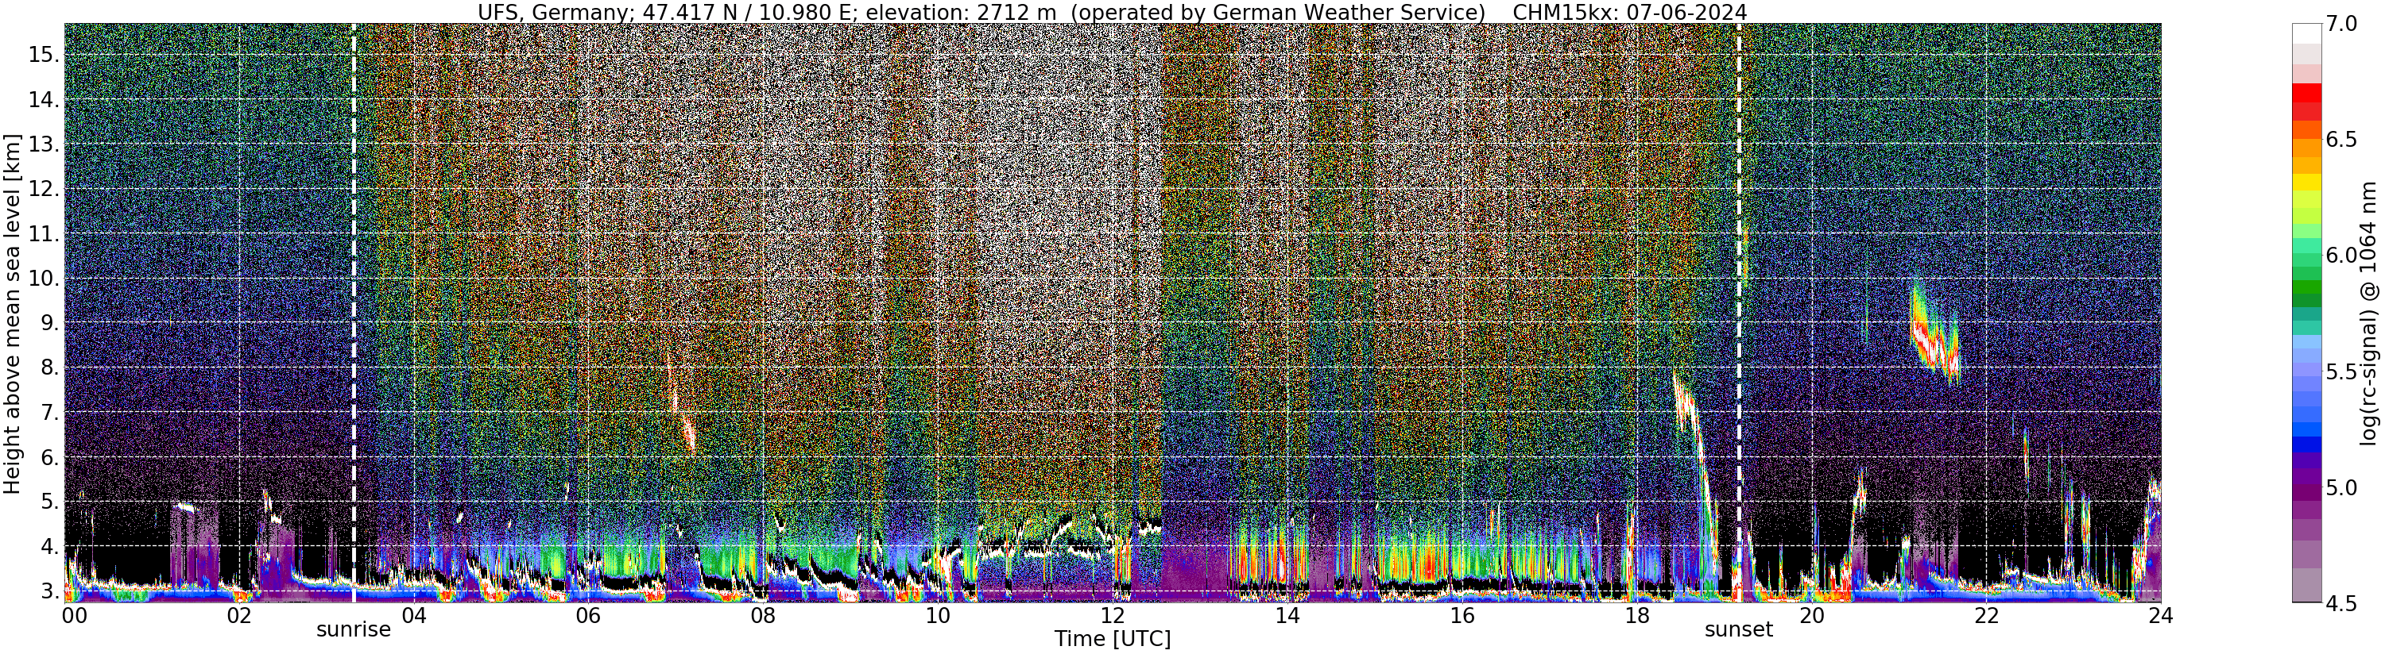
Task: Click the y-axis tick label 3.
Action: click(x=50, y=591)
